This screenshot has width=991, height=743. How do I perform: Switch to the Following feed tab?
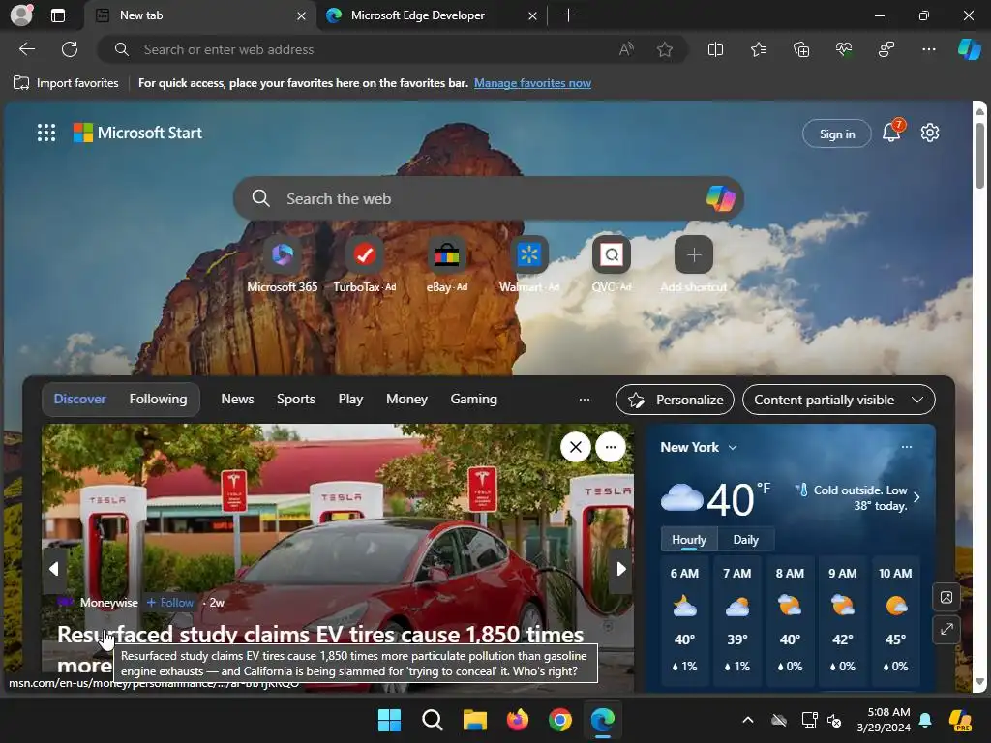pyautogui.click(x=158, y=400)
